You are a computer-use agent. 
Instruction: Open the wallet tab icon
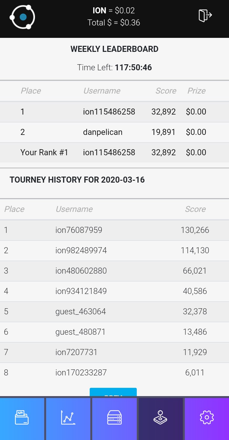22,417
